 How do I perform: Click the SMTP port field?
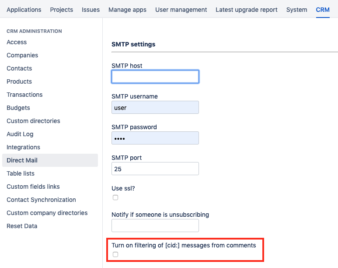tap(155, 169)
